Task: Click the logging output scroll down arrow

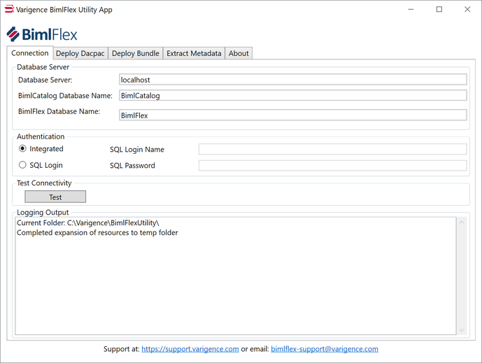Action: pos(462,330)
